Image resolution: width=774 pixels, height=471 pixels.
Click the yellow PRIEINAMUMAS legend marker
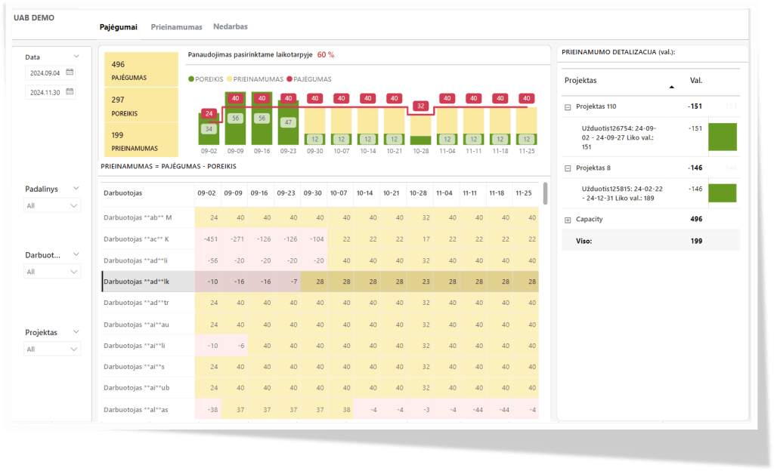(x=228, y=79)
